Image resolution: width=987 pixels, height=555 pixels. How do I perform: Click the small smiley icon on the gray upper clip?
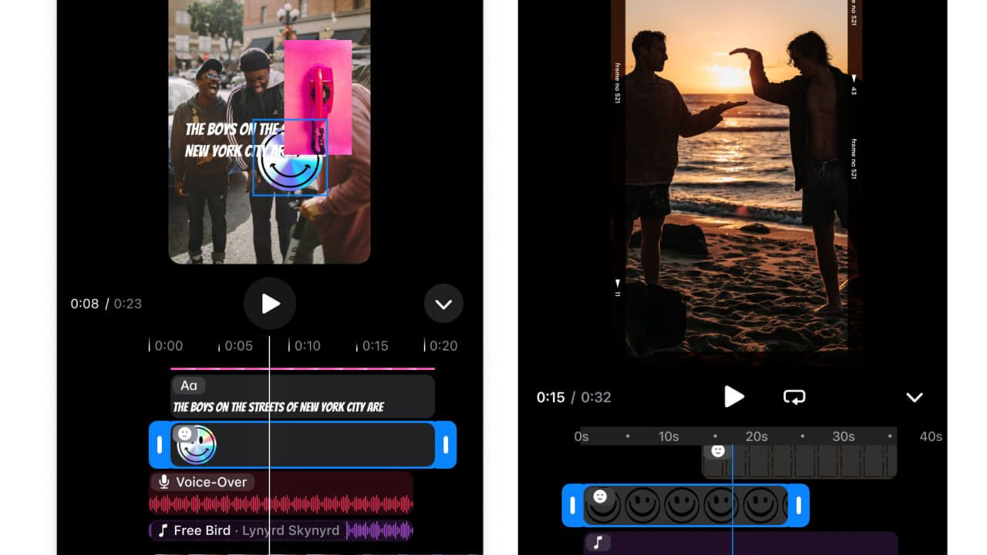pyautogui.click(x=718, y=451)
